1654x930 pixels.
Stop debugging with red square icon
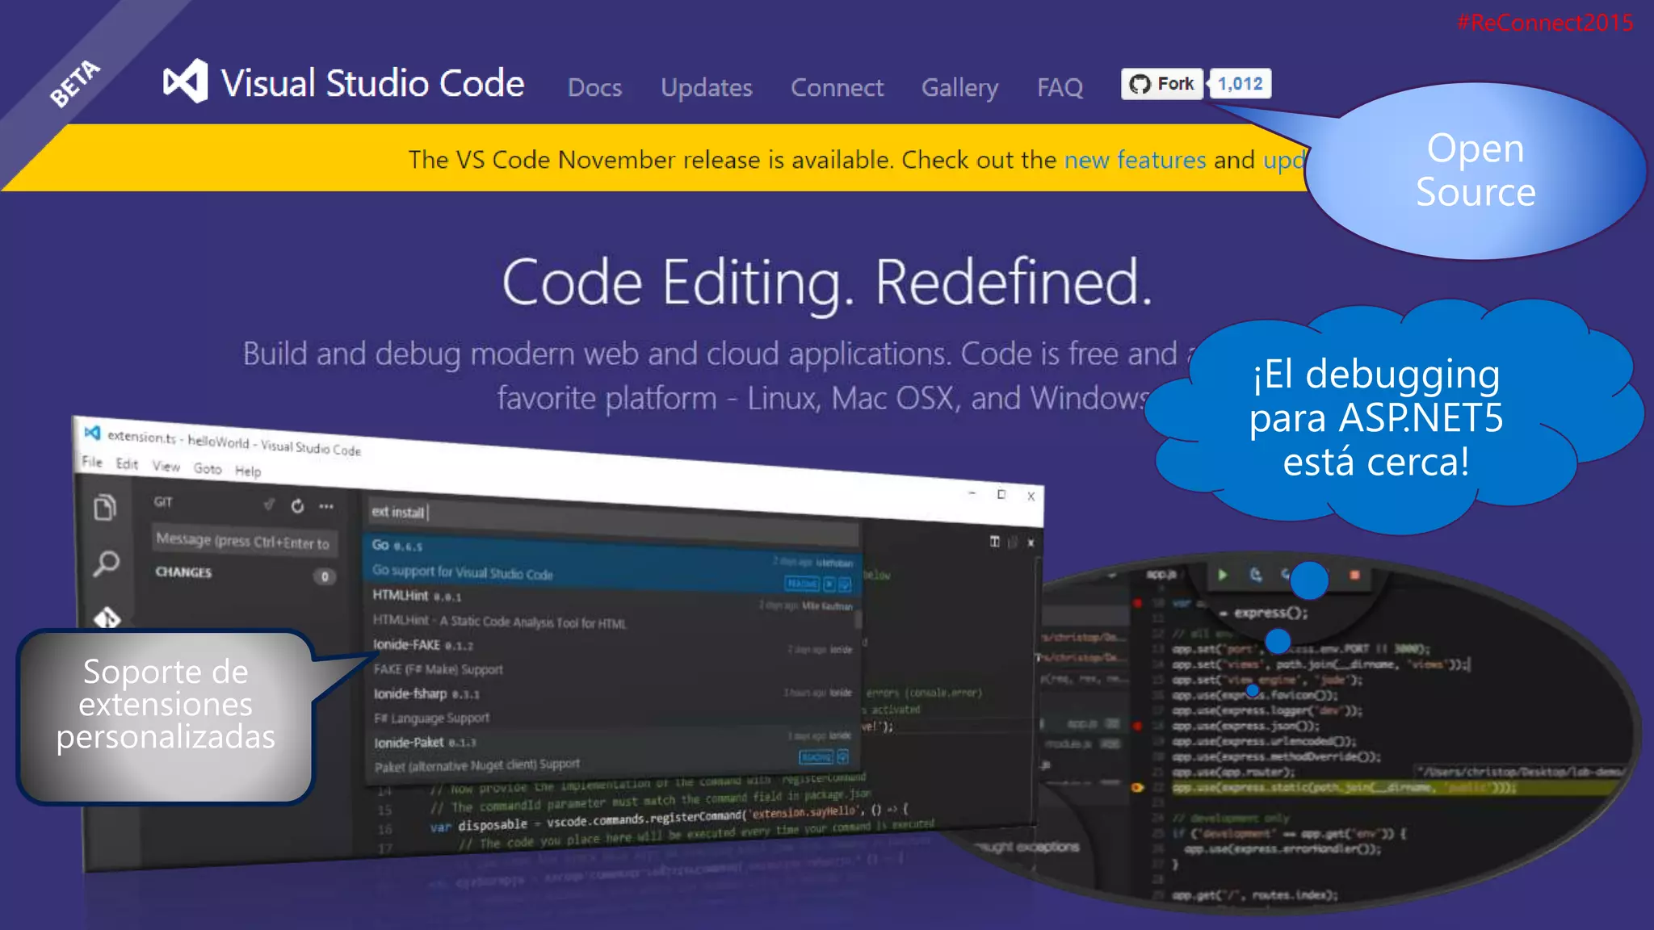coord(1354,575)
